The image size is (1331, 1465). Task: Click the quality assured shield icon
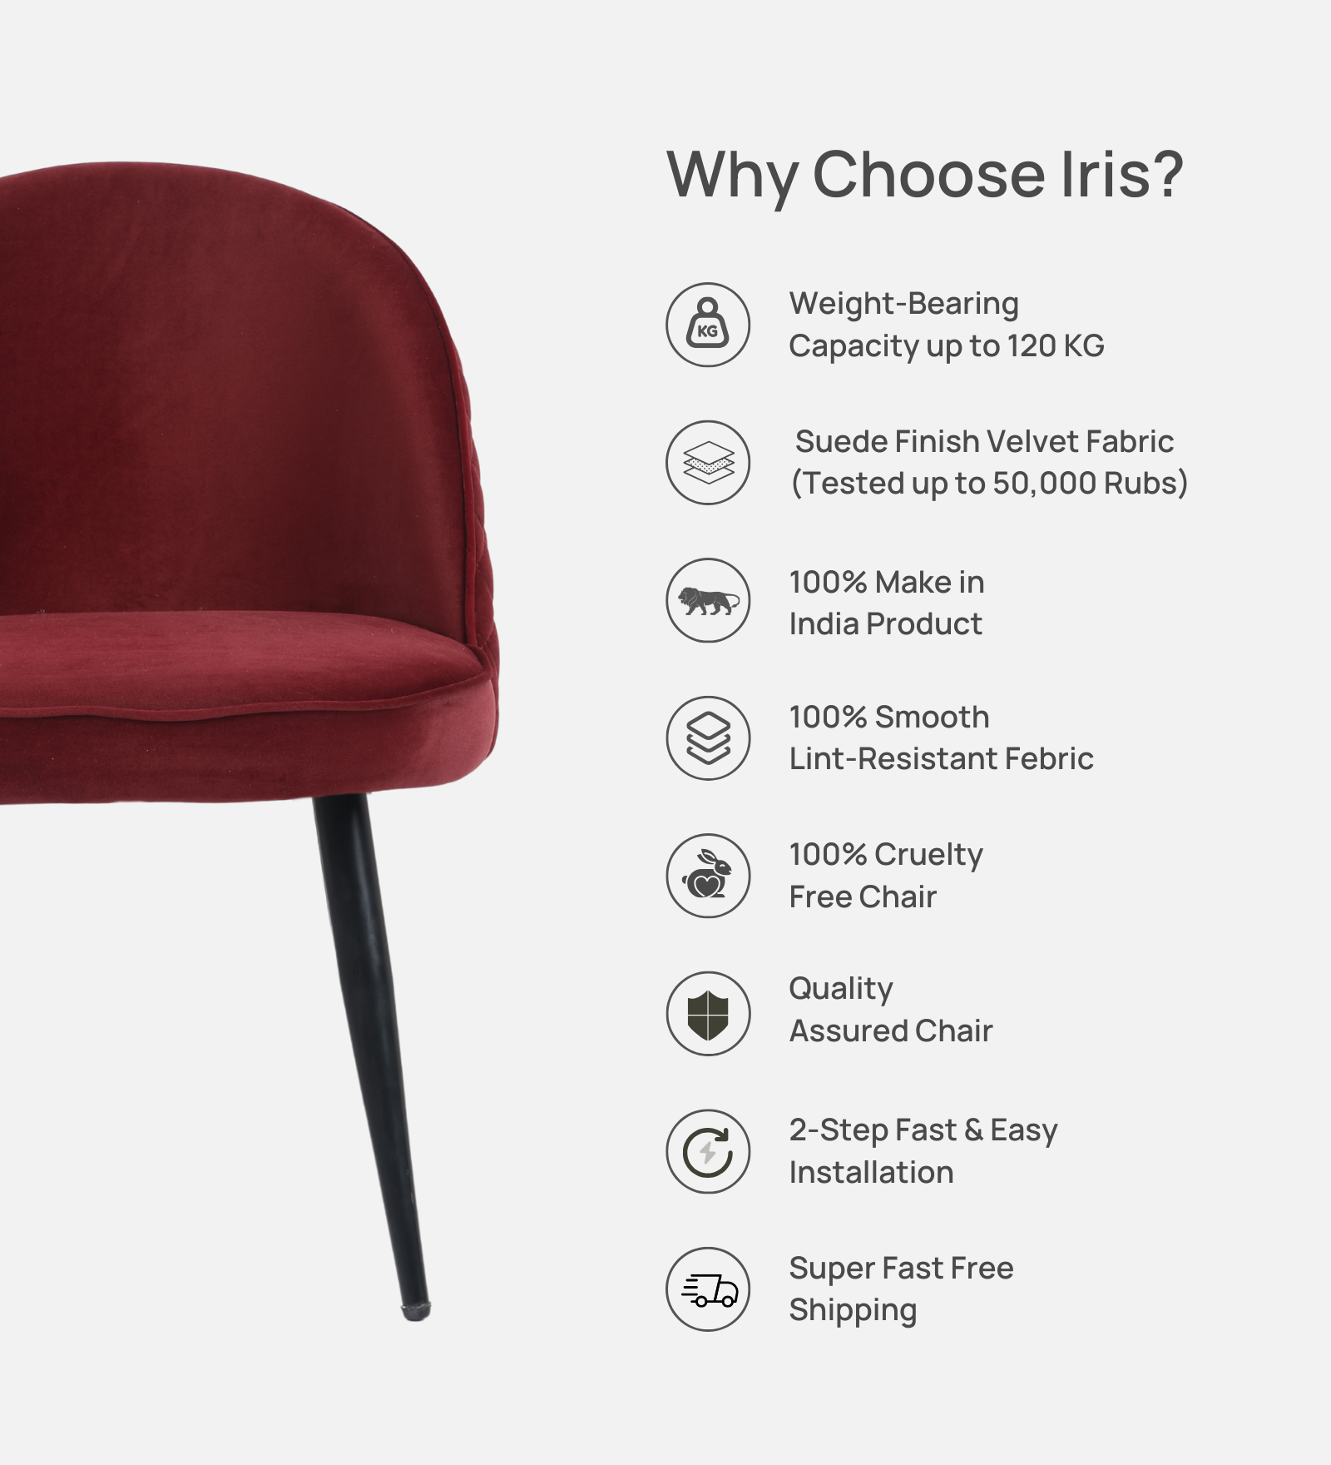click(708, 1014)
